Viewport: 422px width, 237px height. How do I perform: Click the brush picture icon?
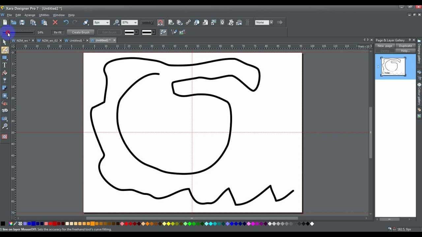182,32
